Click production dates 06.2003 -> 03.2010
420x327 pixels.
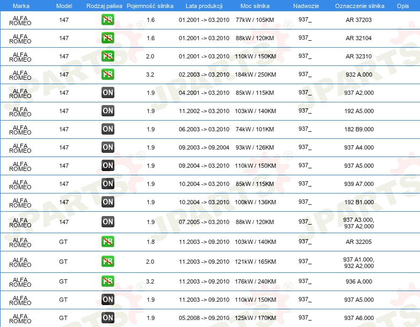[x=204, y=129]
